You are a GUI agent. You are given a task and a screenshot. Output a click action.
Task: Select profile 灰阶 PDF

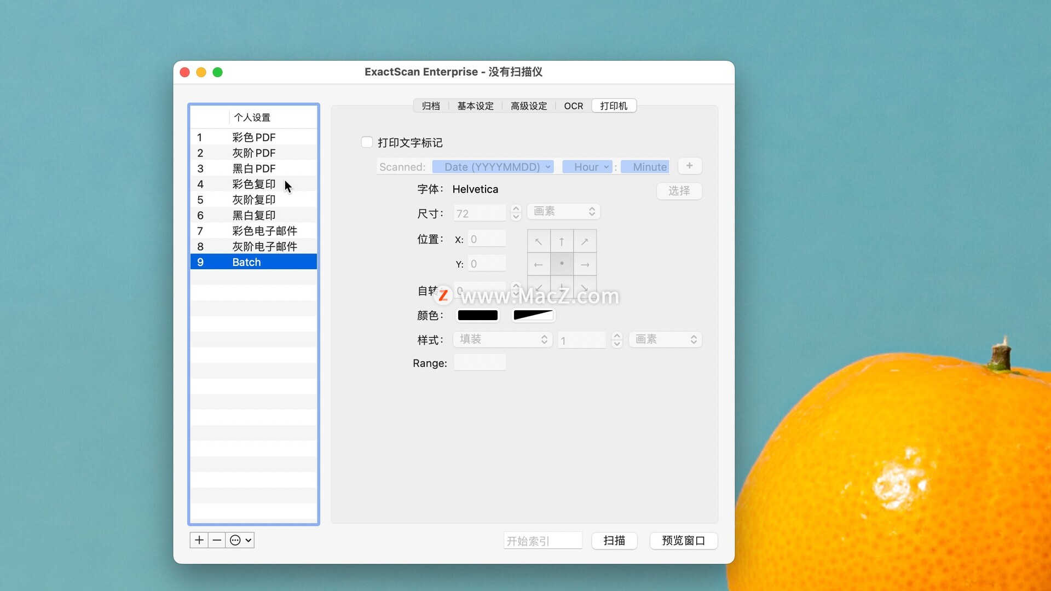254,153
